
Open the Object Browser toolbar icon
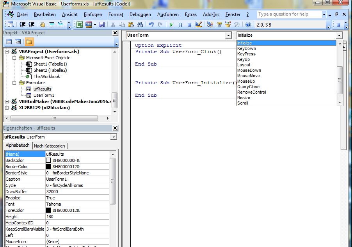tap(228, 25)
